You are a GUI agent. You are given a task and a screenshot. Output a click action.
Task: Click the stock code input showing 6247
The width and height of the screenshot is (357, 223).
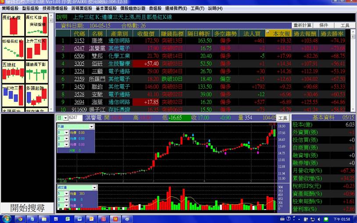click(75, 118)
